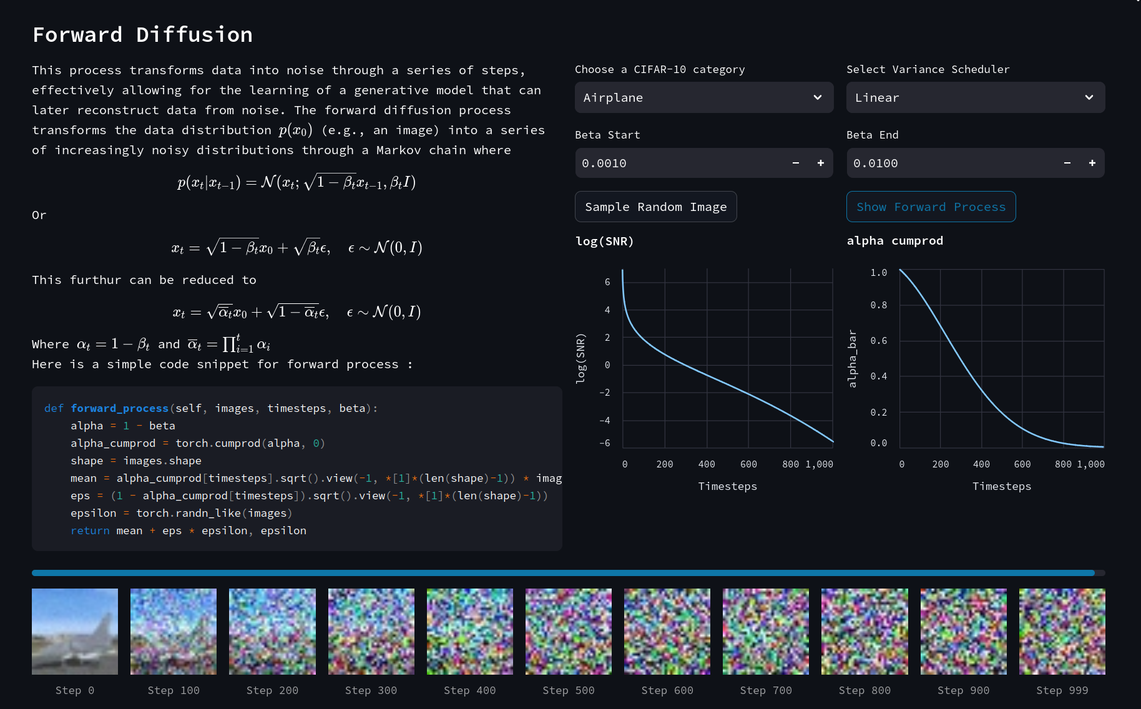Expand the Variance Scheduler dropdown

click(975, 97)
